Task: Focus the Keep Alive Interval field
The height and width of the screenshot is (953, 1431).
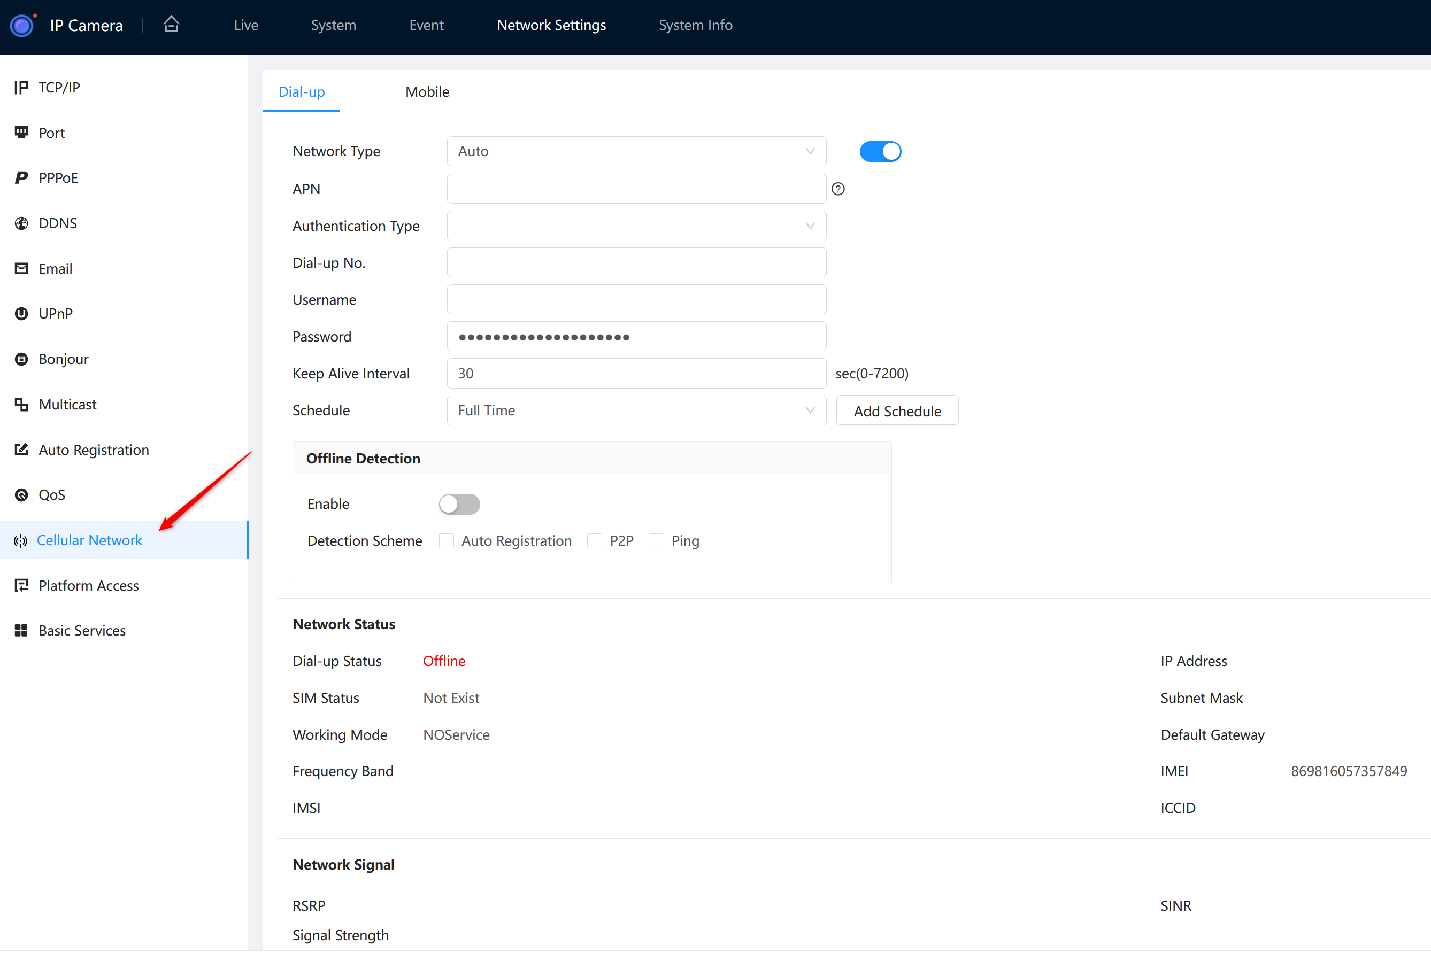Action: [x=636, y=374]
